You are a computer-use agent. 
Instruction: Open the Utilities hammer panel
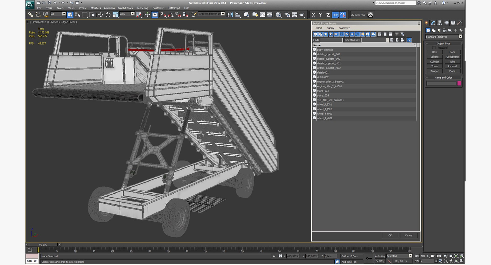[460, 23]
